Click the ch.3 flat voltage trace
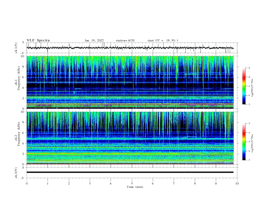Viewport: 267px width, 206px height. [x=130, y=172]
